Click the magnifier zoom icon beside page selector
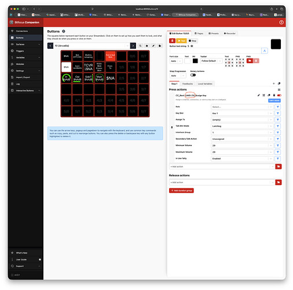This screenshot has height=290, width=293. [x=140, y=46]
